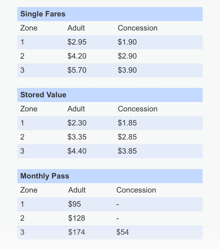
Task: Select the $2.95 adult single fare
Action: [x=77, y=42]
